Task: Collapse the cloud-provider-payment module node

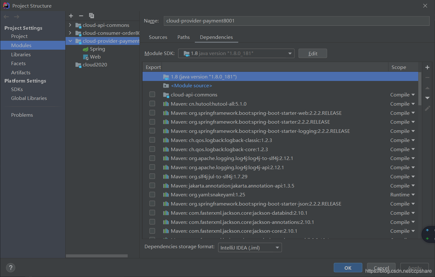Action: coord(70,41)
